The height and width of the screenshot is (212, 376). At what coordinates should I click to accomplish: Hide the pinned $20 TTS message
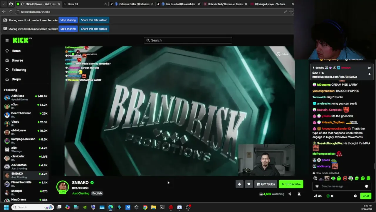[x=370, y=68]
